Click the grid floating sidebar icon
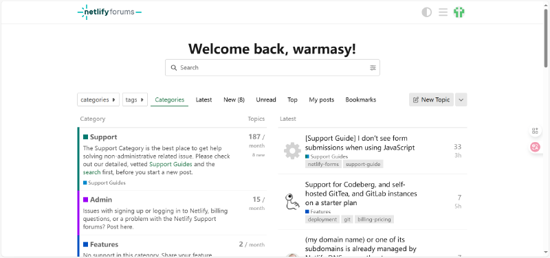Image resolution: width=550 pixels, height=258 pixels. (x=535, y=131)
